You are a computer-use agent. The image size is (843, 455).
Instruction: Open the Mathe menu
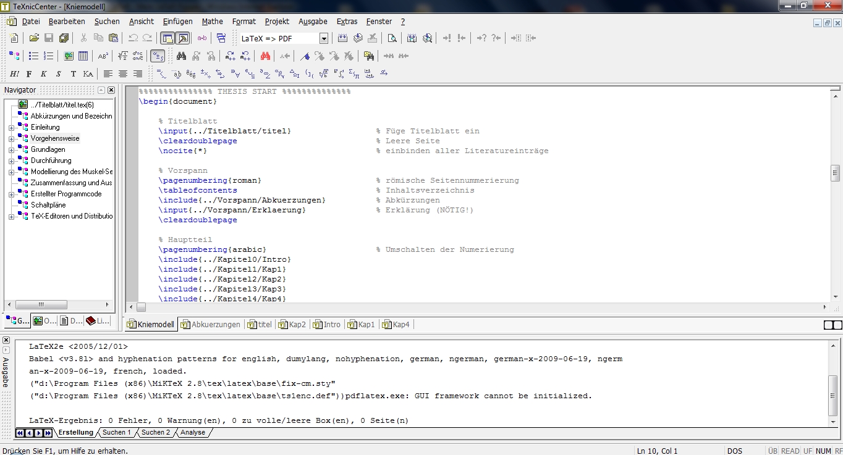point(213,21)
